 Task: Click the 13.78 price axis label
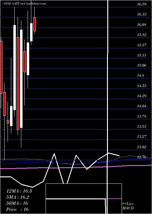click(142, 116)
